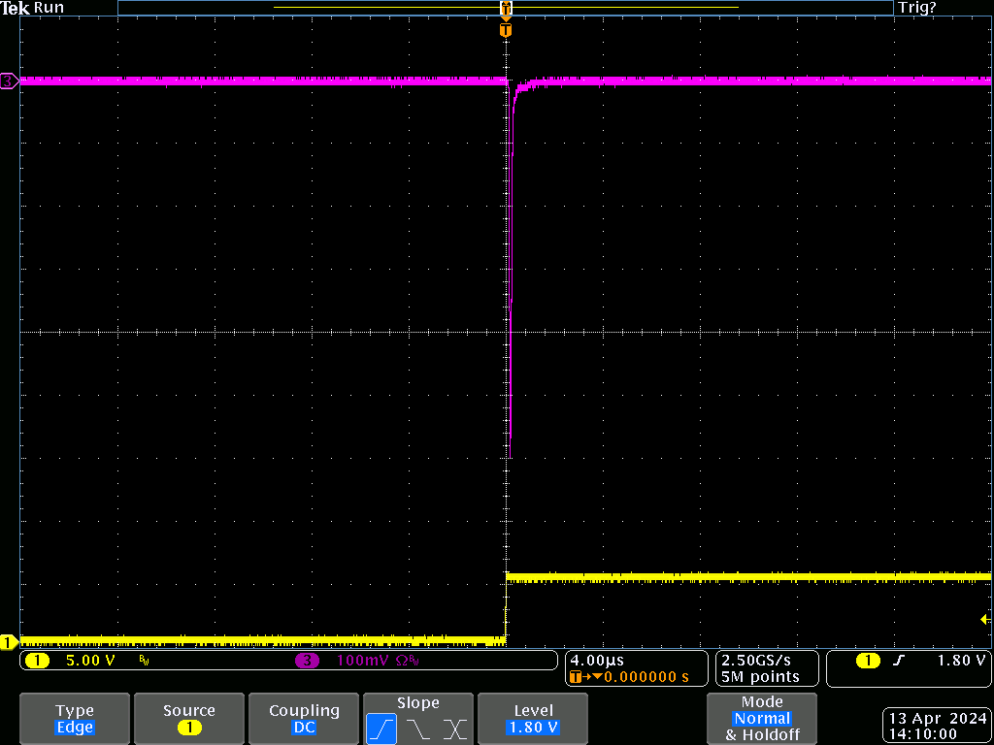This screenshot has height=745, width=994.
Task: Click the Trig? trigger status indicator
Action: click(x=917, y=8)
